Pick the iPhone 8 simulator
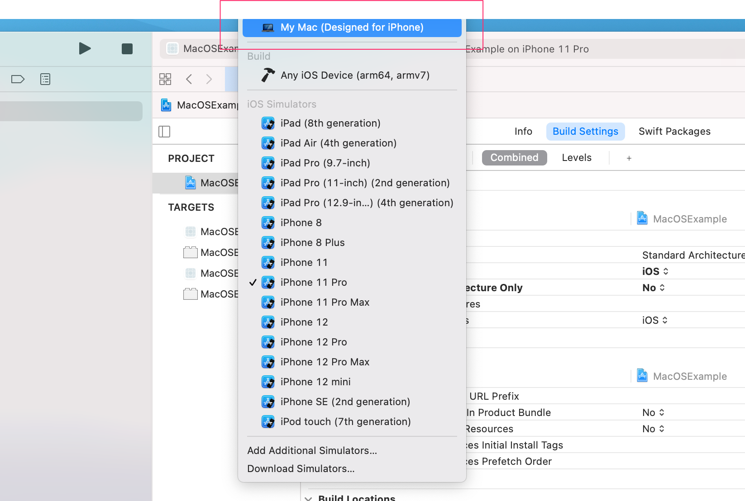 point(352,222)
